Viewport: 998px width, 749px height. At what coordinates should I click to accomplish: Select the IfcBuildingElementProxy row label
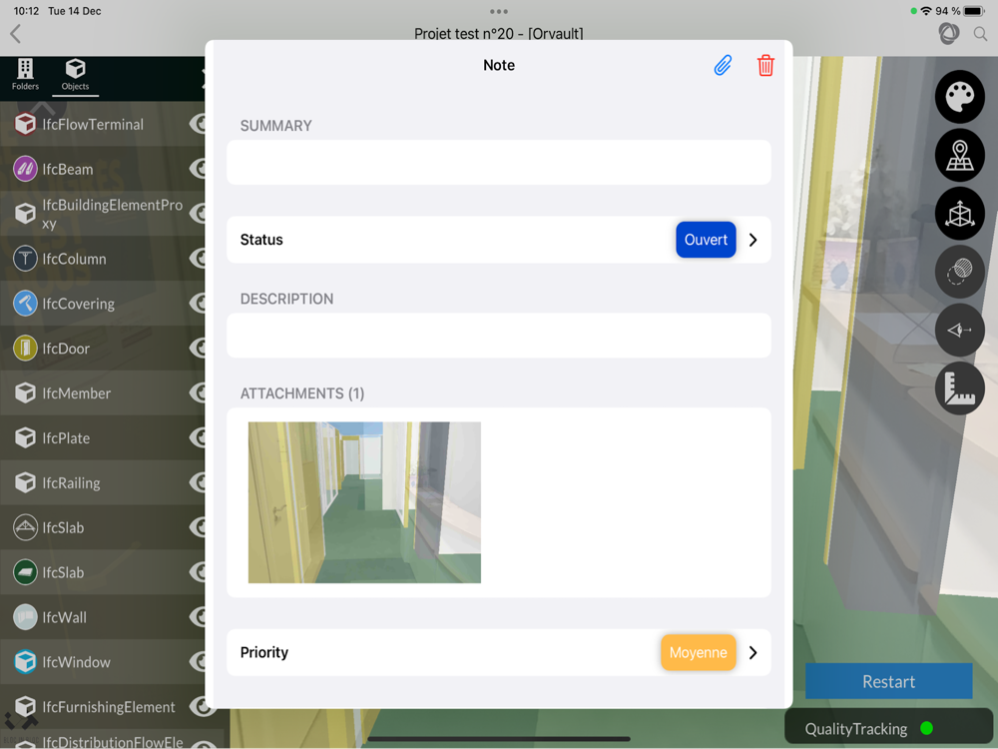coord(112,214)
